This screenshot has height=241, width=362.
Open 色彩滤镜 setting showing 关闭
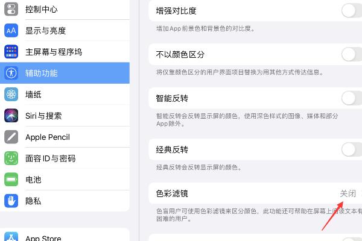pos(255,193)
